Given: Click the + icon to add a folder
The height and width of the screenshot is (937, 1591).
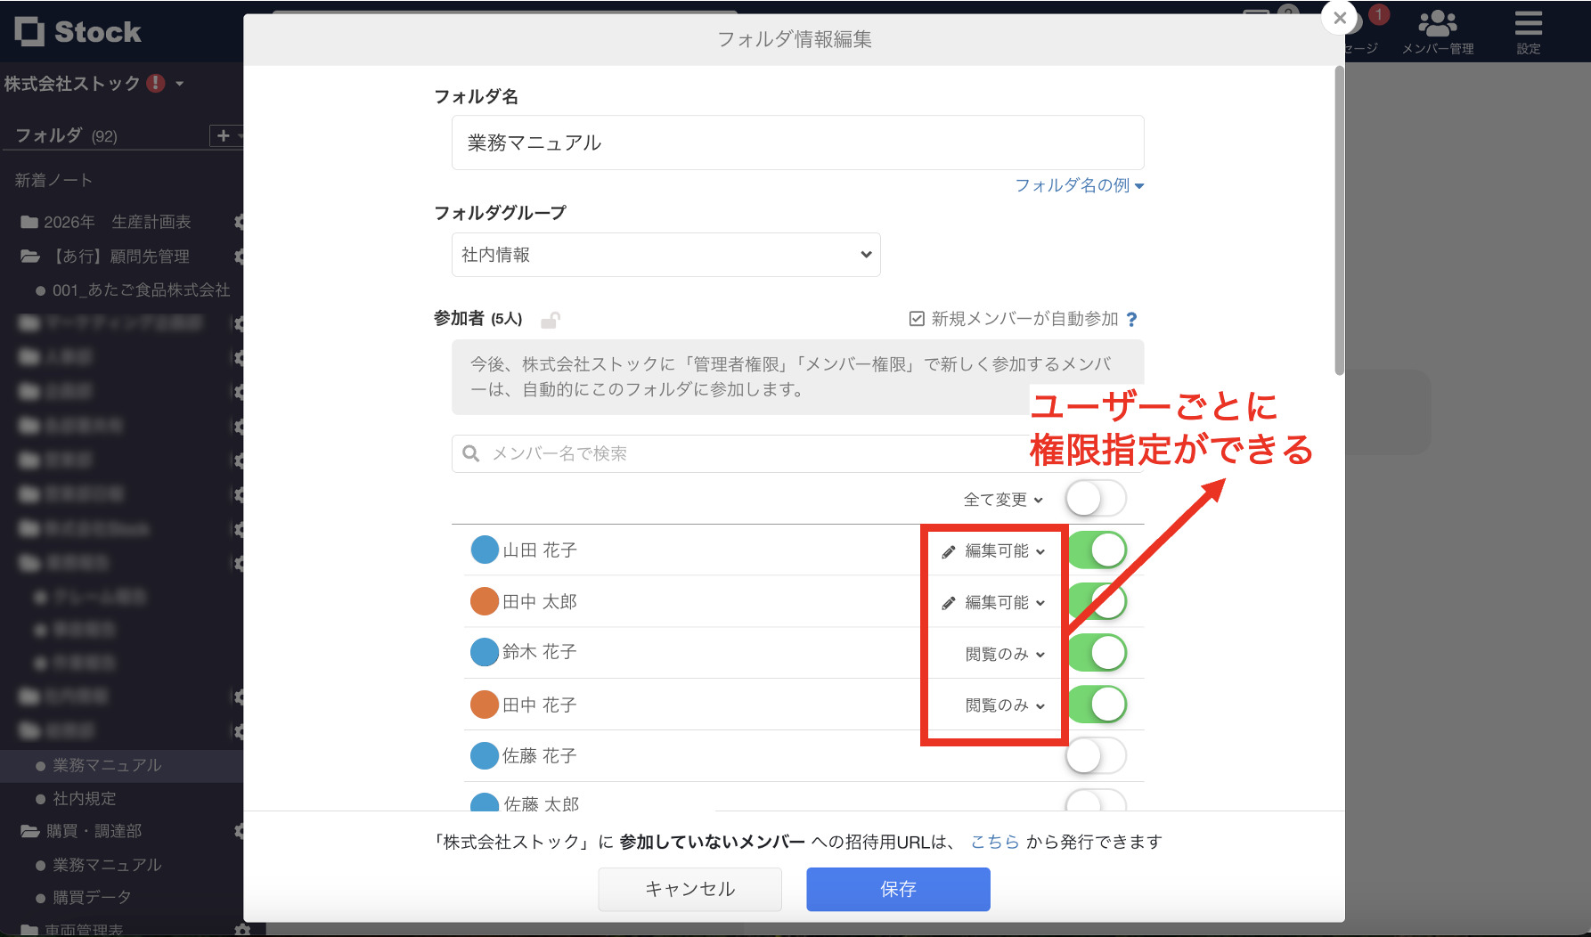Looking at the screenshot, I should pos(222,135).
